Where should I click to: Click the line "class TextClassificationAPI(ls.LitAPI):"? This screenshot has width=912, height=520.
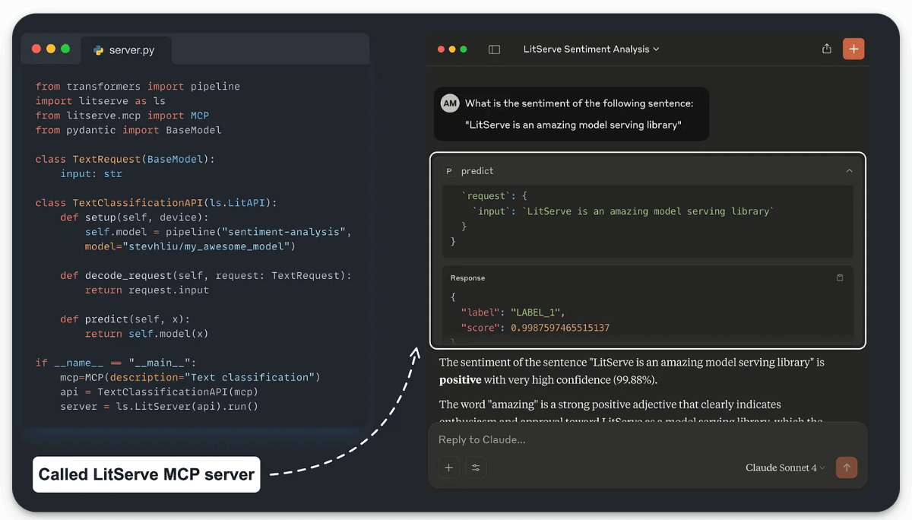(157, 203)
